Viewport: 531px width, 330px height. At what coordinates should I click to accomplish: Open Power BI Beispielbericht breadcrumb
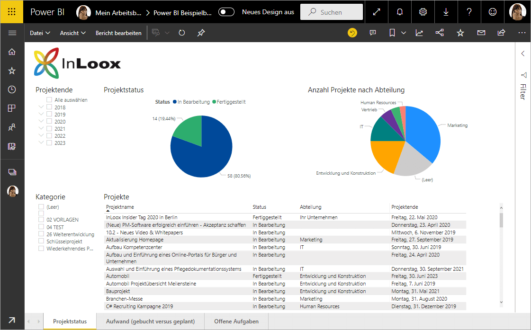[182, 13]
